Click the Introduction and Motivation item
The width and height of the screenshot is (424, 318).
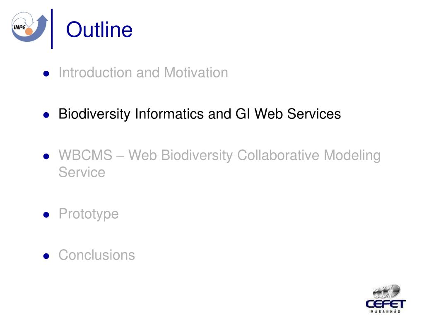pos(143,72)
